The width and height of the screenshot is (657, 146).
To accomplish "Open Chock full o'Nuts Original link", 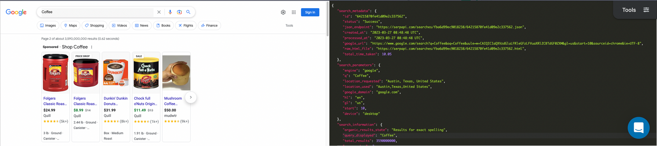I will pyautogui.click(x=146, y=101).
